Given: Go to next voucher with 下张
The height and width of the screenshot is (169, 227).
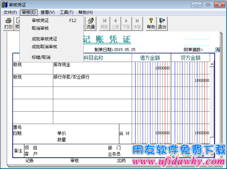Looking at the screenshot, I should pyautogui.click(x=126, y=24).
